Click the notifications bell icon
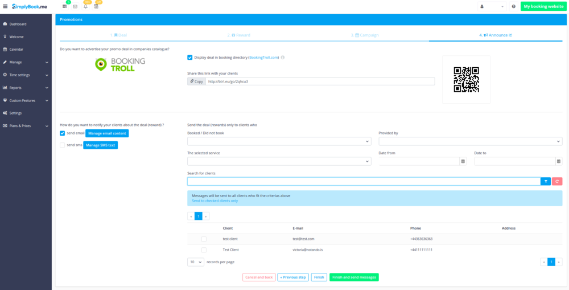The height and width of the screenshot is (290, 569). [x=85, y=7]
